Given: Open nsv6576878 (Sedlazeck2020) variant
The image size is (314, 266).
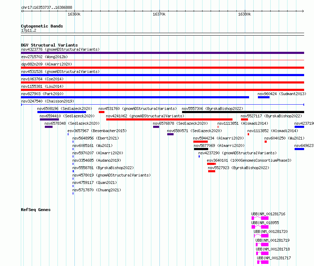Looking at the screenshot, I should point(180,123).
